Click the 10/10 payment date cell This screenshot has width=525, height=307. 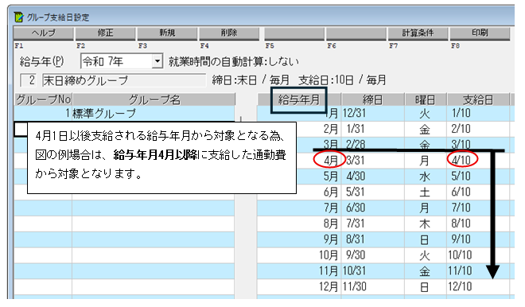[478, 255]
